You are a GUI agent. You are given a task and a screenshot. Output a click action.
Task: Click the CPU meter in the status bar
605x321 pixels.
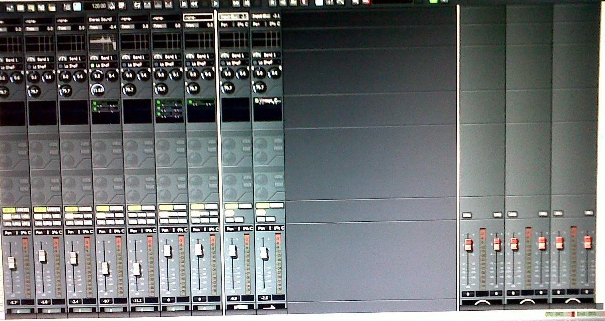coord(561,314)
